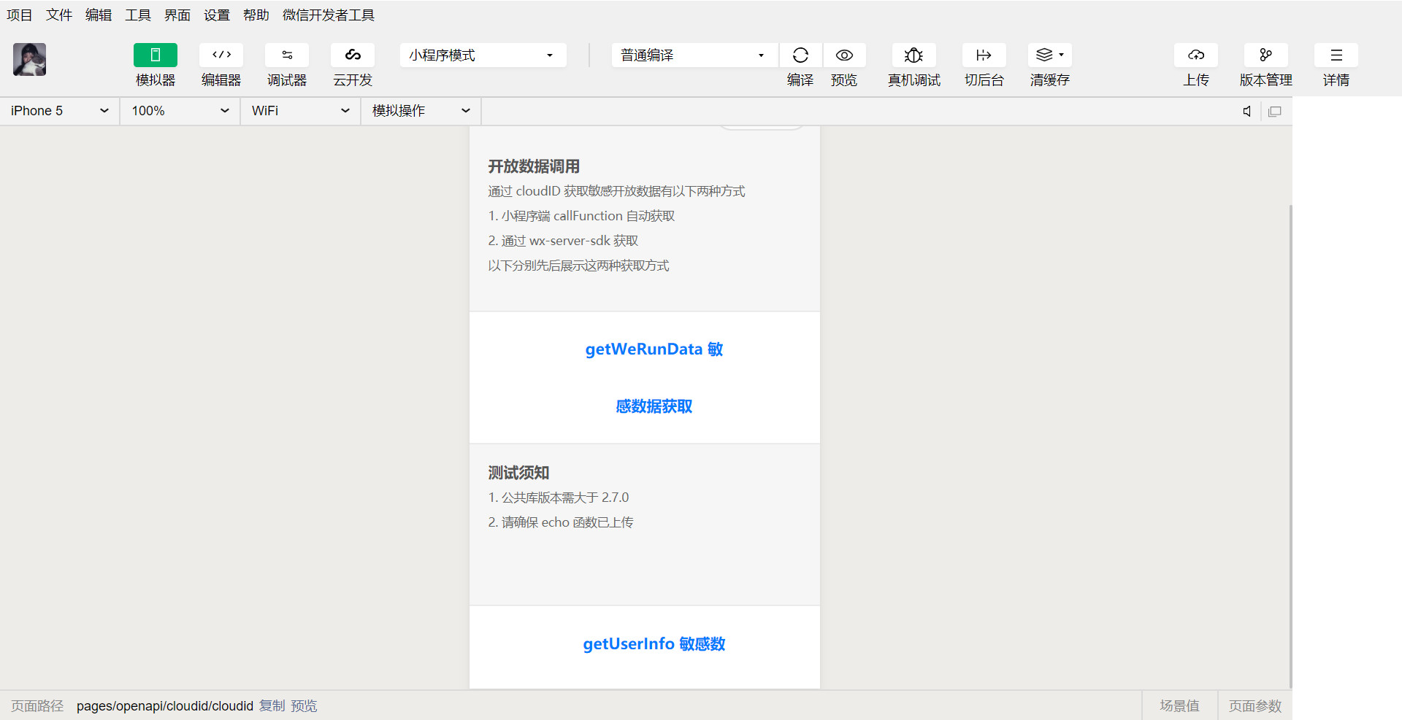Screen dimensions: 1402x720
Task: Click the 测试须知 heading
Action: tap(518, 473)
